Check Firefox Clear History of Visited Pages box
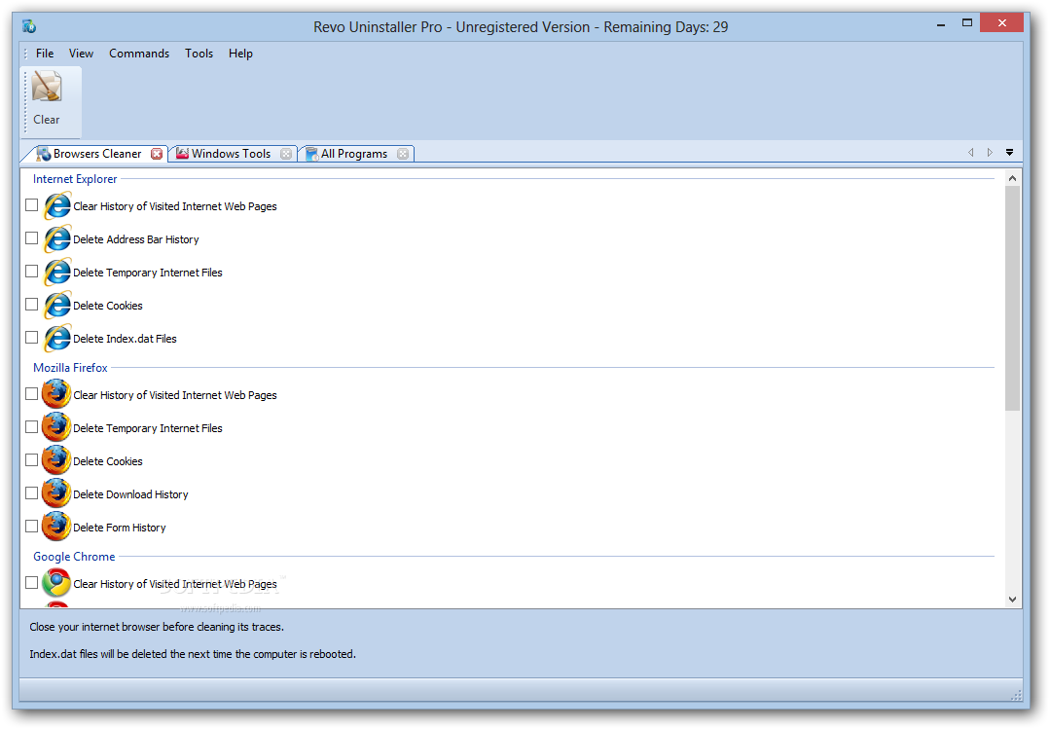This screenshot has width=1050, height=729. [x=31, y=394]
